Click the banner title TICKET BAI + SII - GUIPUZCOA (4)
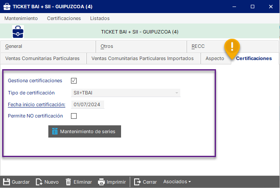The height and width of the screenshot is (188, 280). pos(140,32)
